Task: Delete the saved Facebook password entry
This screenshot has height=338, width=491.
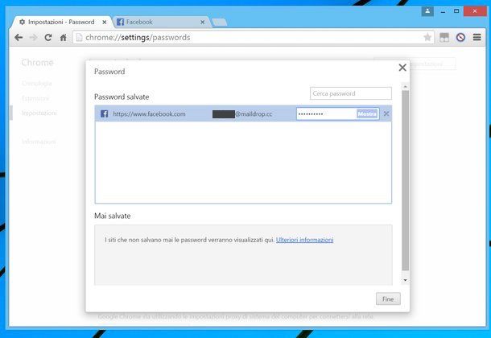Action: tap(386, 113)
